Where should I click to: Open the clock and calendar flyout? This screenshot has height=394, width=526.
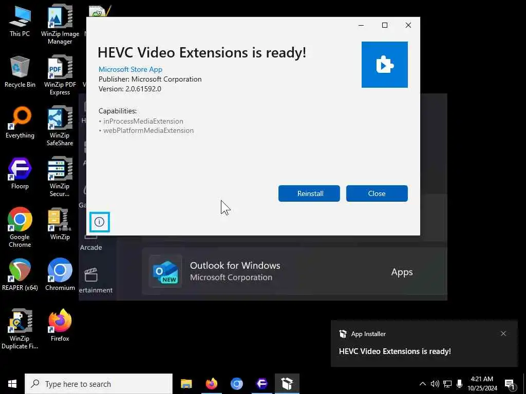click(482, 384)
